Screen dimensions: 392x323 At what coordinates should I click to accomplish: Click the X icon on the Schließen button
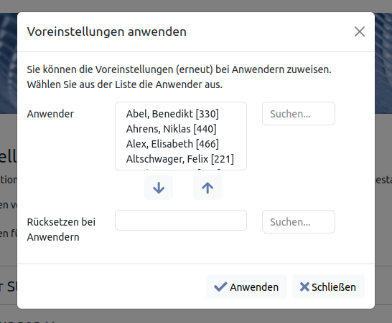pyautogui.click(x=304, y=287)
